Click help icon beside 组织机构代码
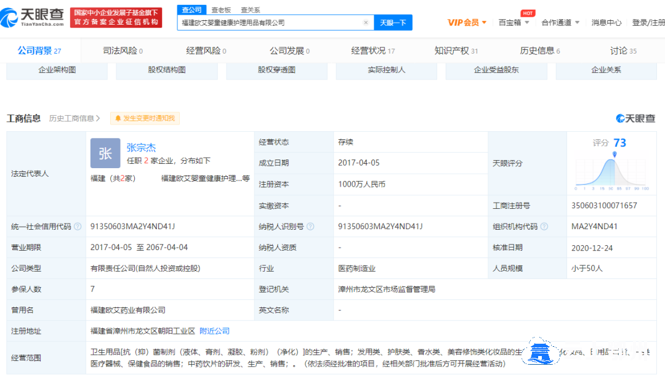Viewport: 665px width, 377px height. coord(543,227)
